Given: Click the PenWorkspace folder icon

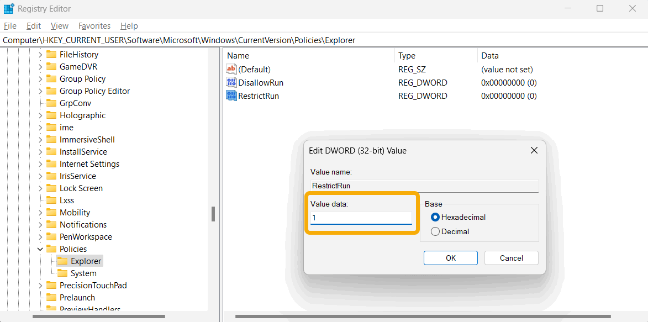Looking at the screenshot, I should pos(51,237).
